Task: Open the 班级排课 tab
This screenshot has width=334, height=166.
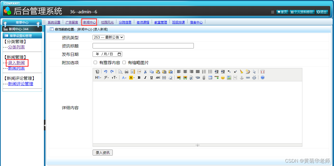Action: click(178, 22)
